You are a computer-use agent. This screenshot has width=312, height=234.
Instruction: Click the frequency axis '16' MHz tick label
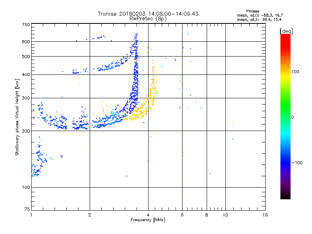click(x=265, y=215)
